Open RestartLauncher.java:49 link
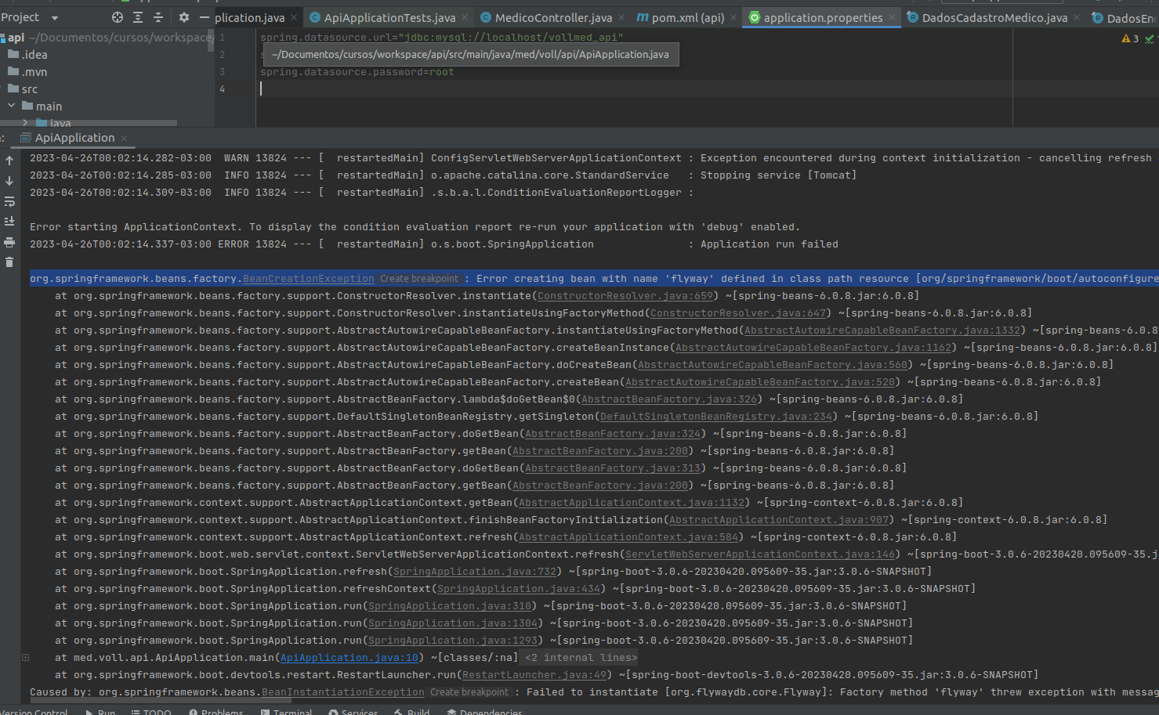The image size is (1159, 715). (534, 675)
